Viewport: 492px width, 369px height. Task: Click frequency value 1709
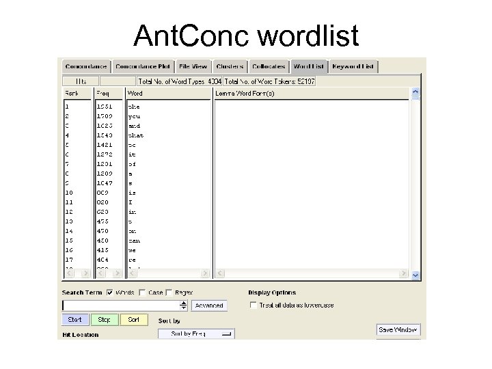coord(105,116)
